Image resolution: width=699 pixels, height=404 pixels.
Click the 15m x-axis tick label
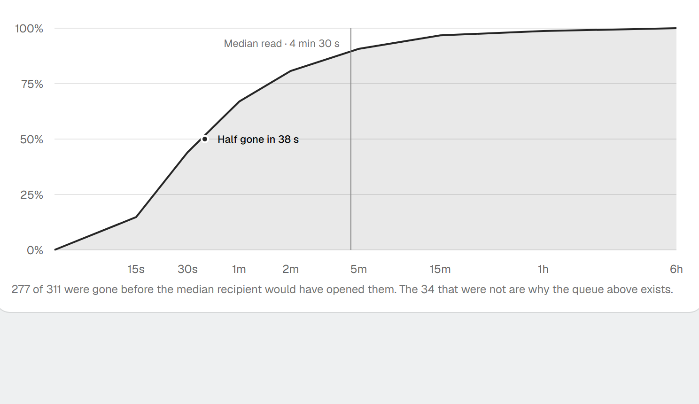[440, 269]
